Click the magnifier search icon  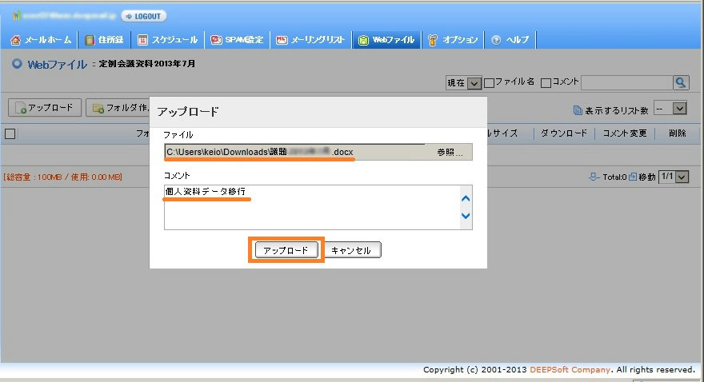coord(681,82)
